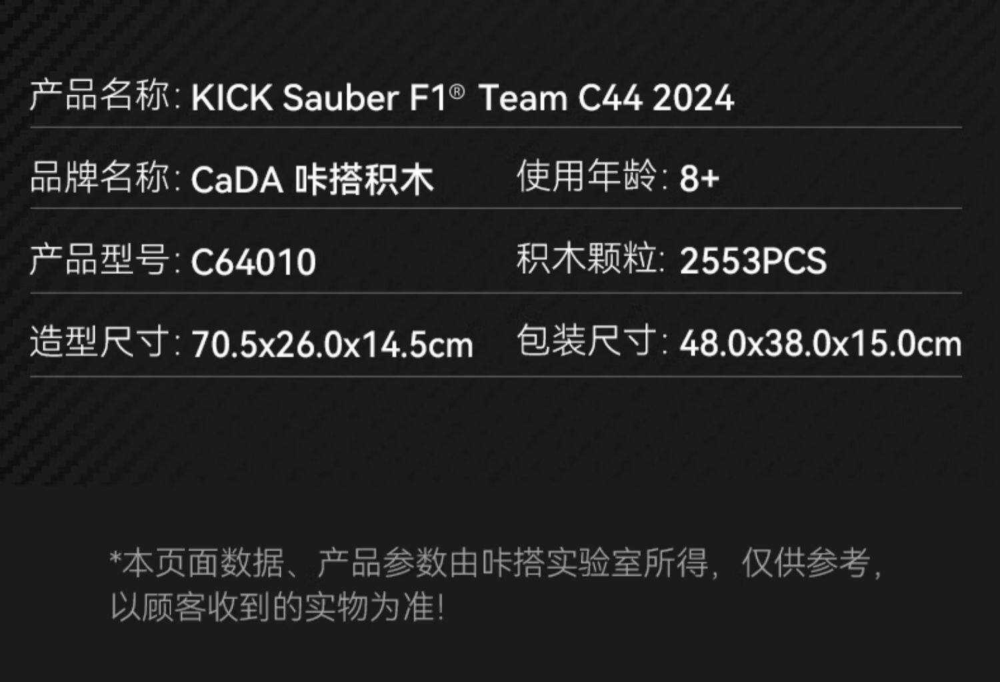Viewport: 1000px width, 682px height.
Task: Click the 积木颗粒 label
Action: 587,259
